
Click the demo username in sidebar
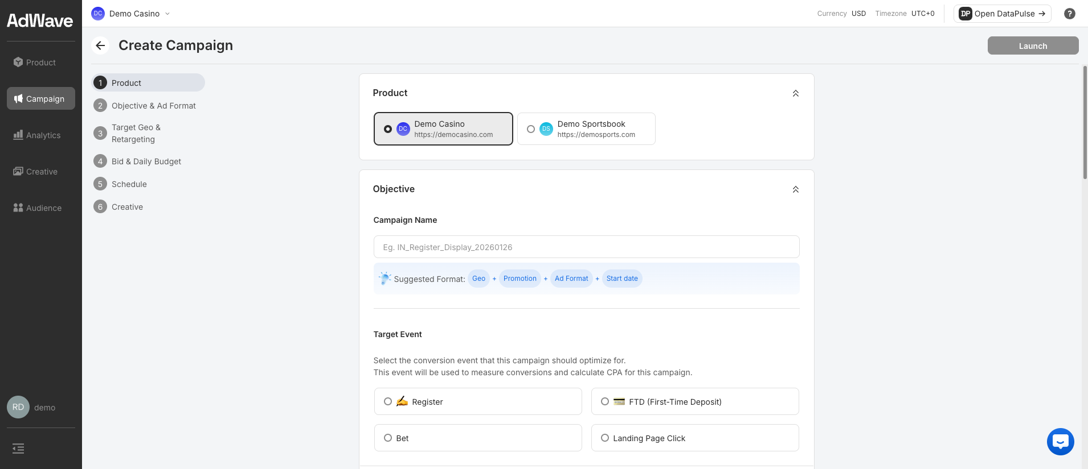44,408
